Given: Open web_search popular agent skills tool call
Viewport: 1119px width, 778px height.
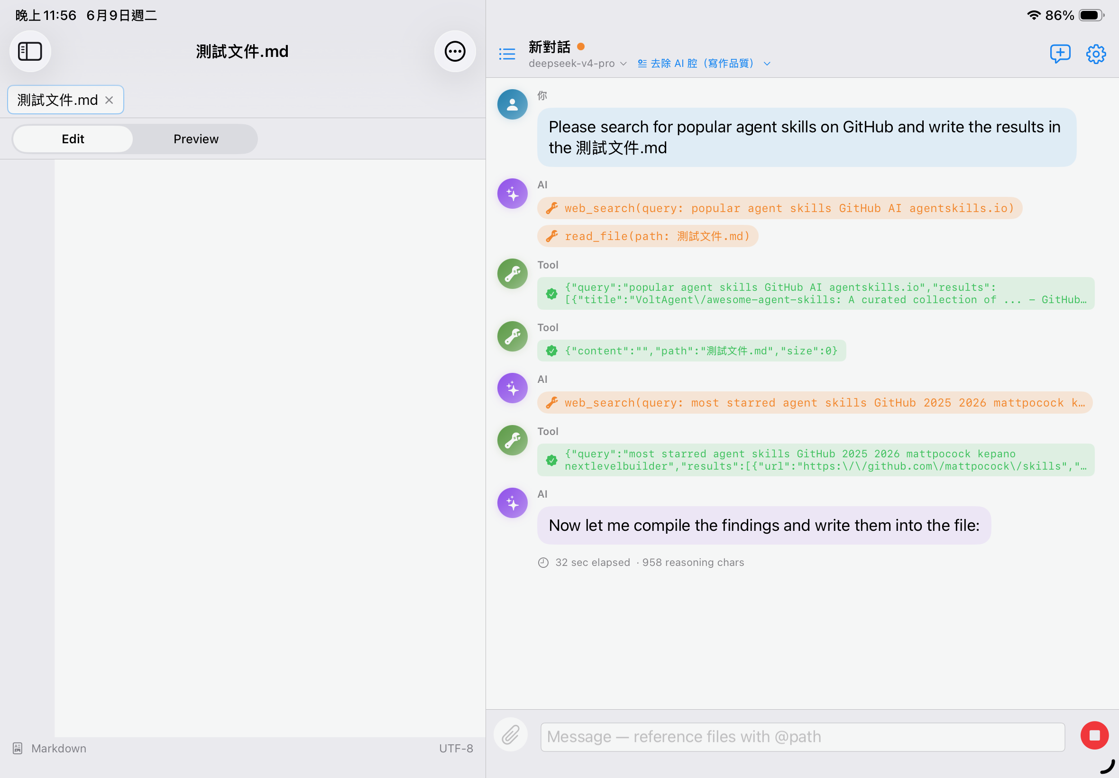Looking at the screenshot, I should (x=780, y=208).
